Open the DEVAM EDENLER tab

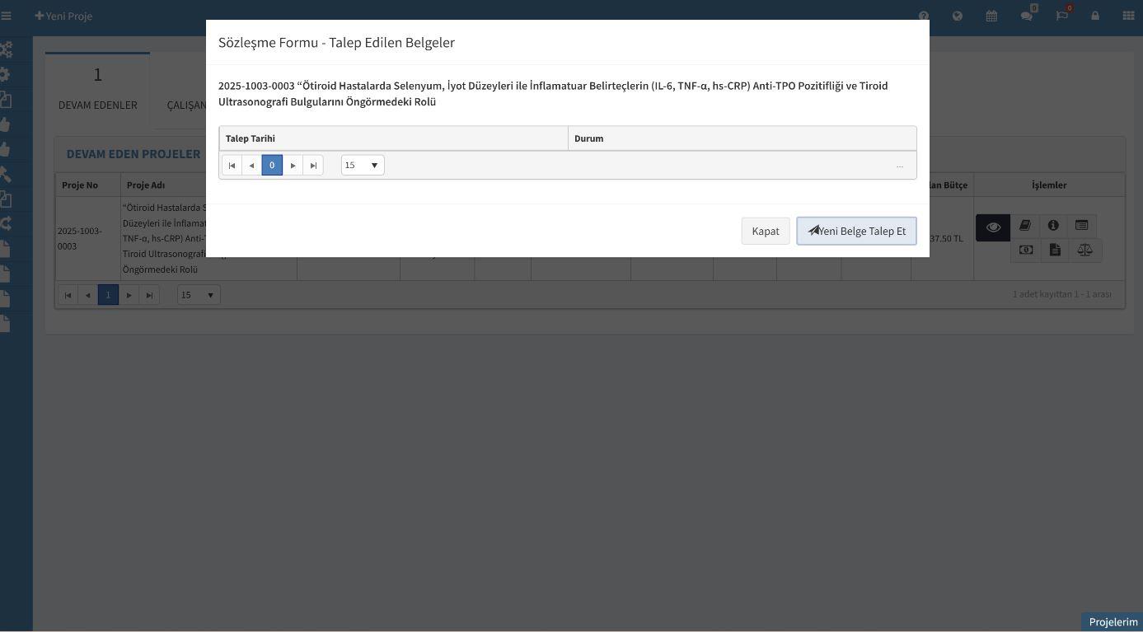[x=97, y=91]
